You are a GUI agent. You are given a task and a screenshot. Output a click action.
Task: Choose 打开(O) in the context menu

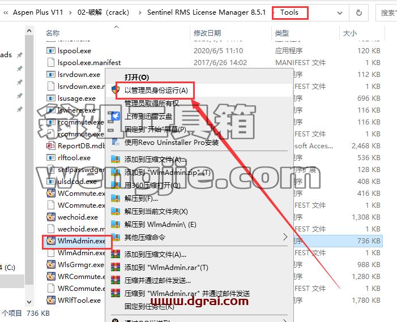coord(136,78)
